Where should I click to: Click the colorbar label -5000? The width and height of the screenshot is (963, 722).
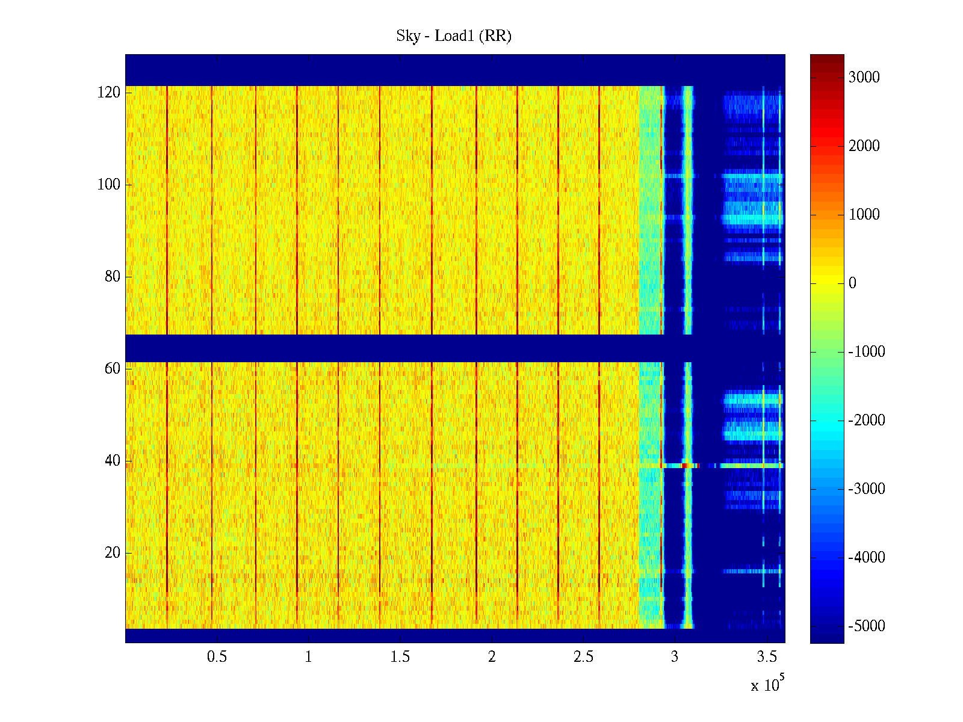866,626
